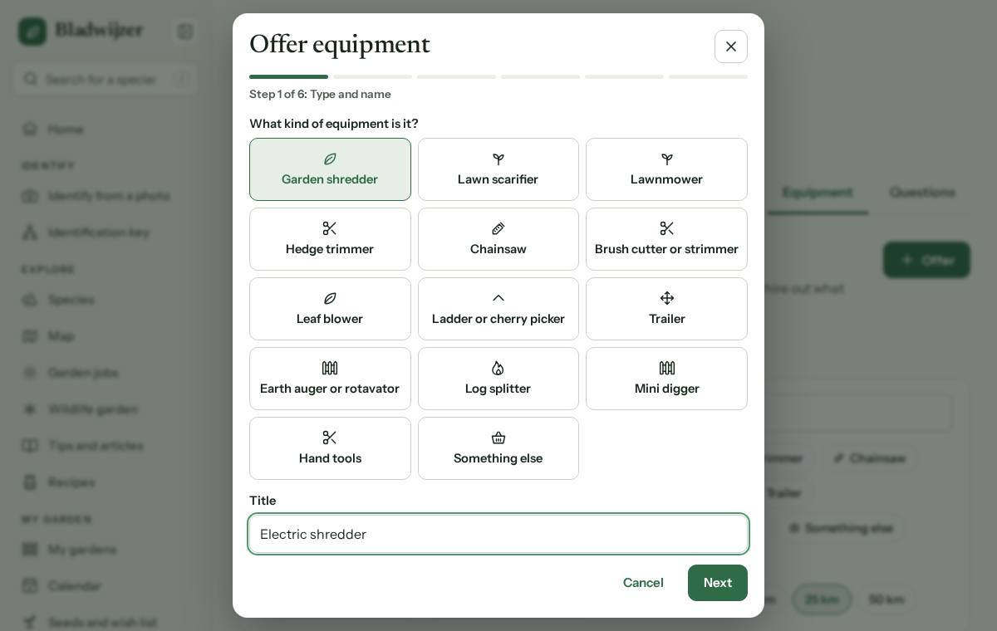
Task: Choose Chainsaw equipment option
Action: coord(498,239)
